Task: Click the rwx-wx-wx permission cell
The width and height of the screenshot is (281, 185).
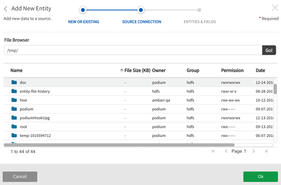Action: [x=230, y=100]
